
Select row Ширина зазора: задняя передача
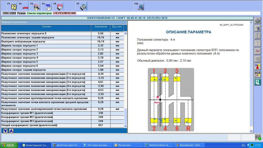(62, 70)
